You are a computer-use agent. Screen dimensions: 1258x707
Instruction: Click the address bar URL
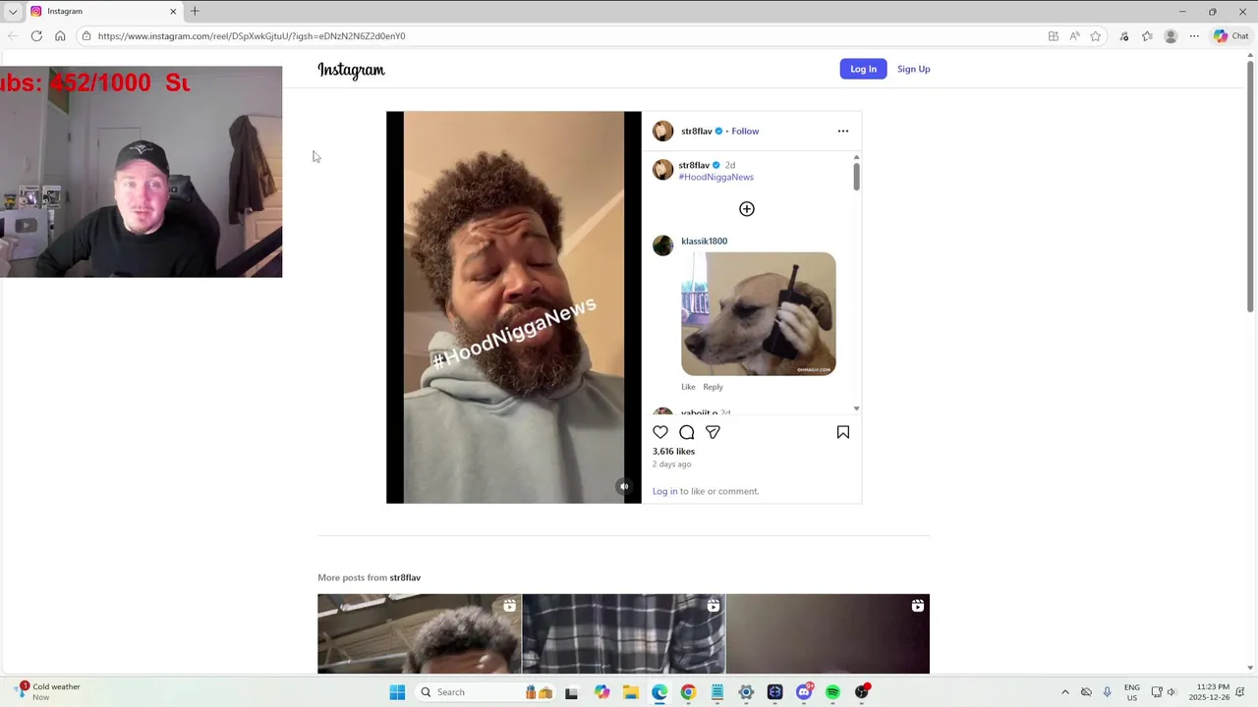tap(252, 36)
